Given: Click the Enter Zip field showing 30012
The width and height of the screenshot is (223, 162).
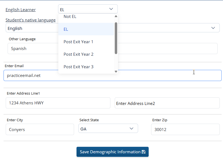Looking at the screenshot, I should click(x=185, y=130).
